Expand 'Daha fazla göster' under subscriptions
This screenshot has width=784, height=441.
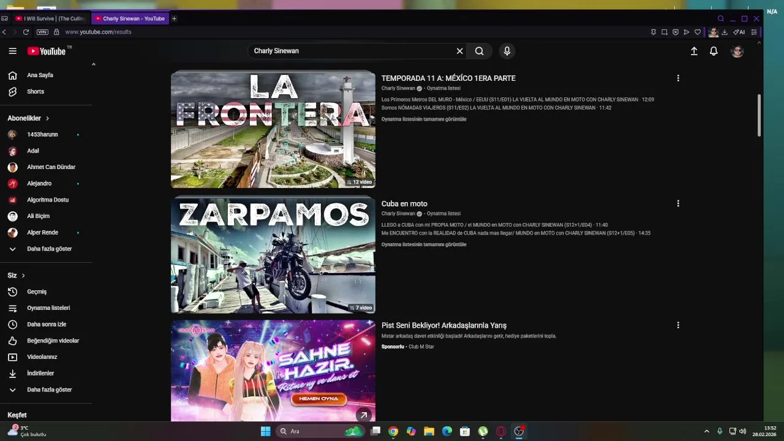(x=48, y=249)
